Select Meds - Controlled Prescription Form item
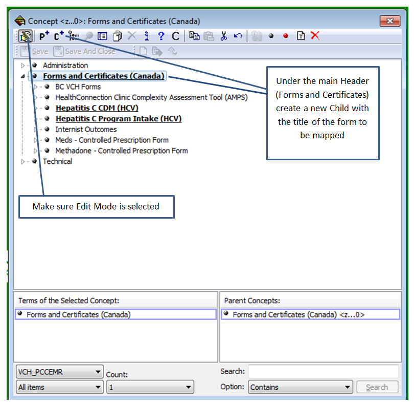This screenshot has height=405, width=414. tap(112, 140)
